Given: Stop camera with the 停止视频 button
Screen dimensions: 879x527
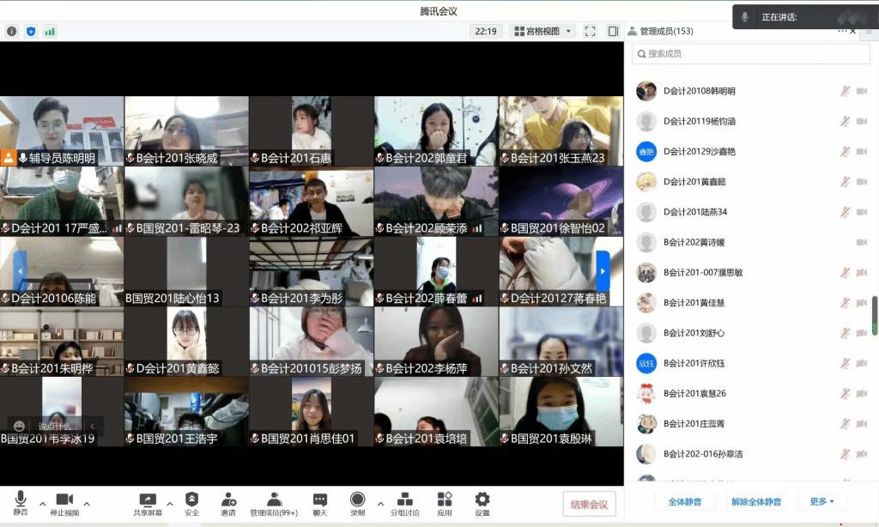Looking at the screenshot, I should [x=64, y=503].
